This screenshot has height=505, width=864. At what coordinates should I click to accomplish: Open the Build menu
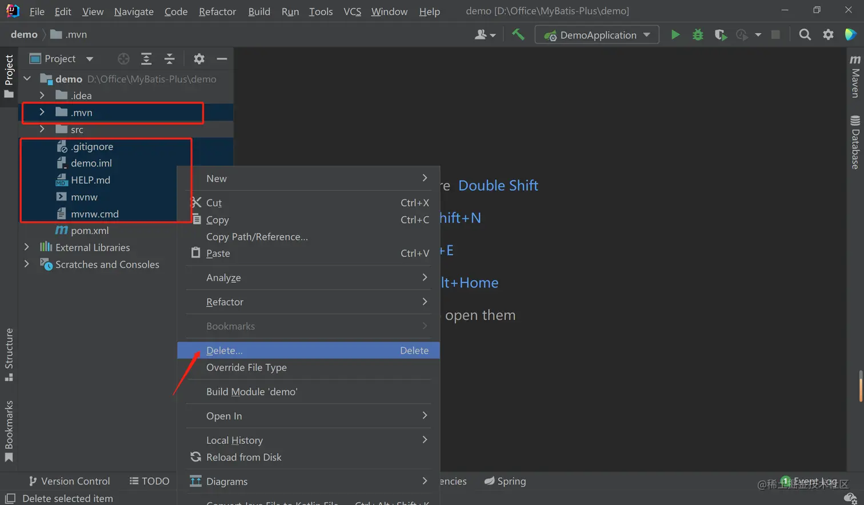point(259,11)
